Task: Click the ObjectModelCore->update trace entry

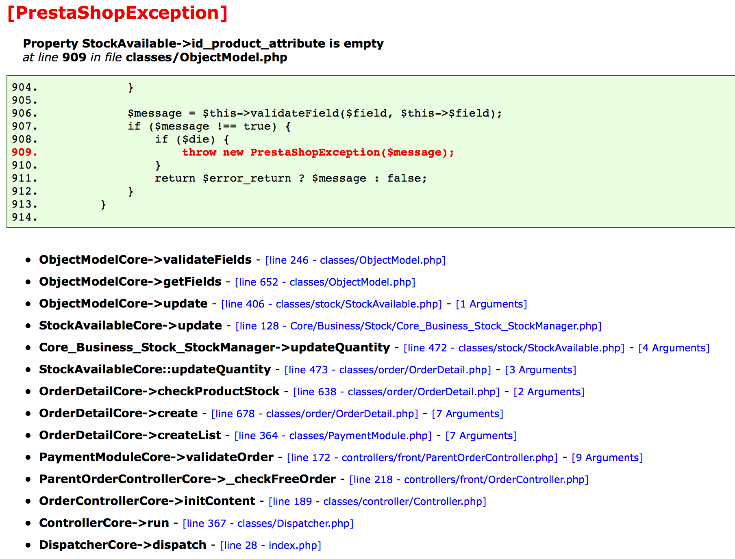Action: 124,304
